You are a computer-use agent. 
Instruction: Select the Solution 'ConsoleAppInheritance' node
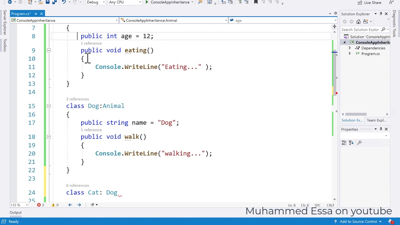tap(367, 37)
